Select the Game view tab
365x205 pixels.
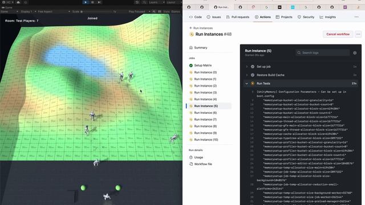[x=7, y=7]
